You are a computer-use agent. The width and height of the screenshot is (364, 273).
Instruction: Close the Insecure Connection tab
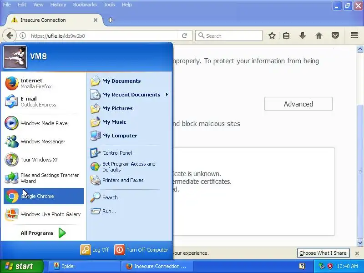96,20
